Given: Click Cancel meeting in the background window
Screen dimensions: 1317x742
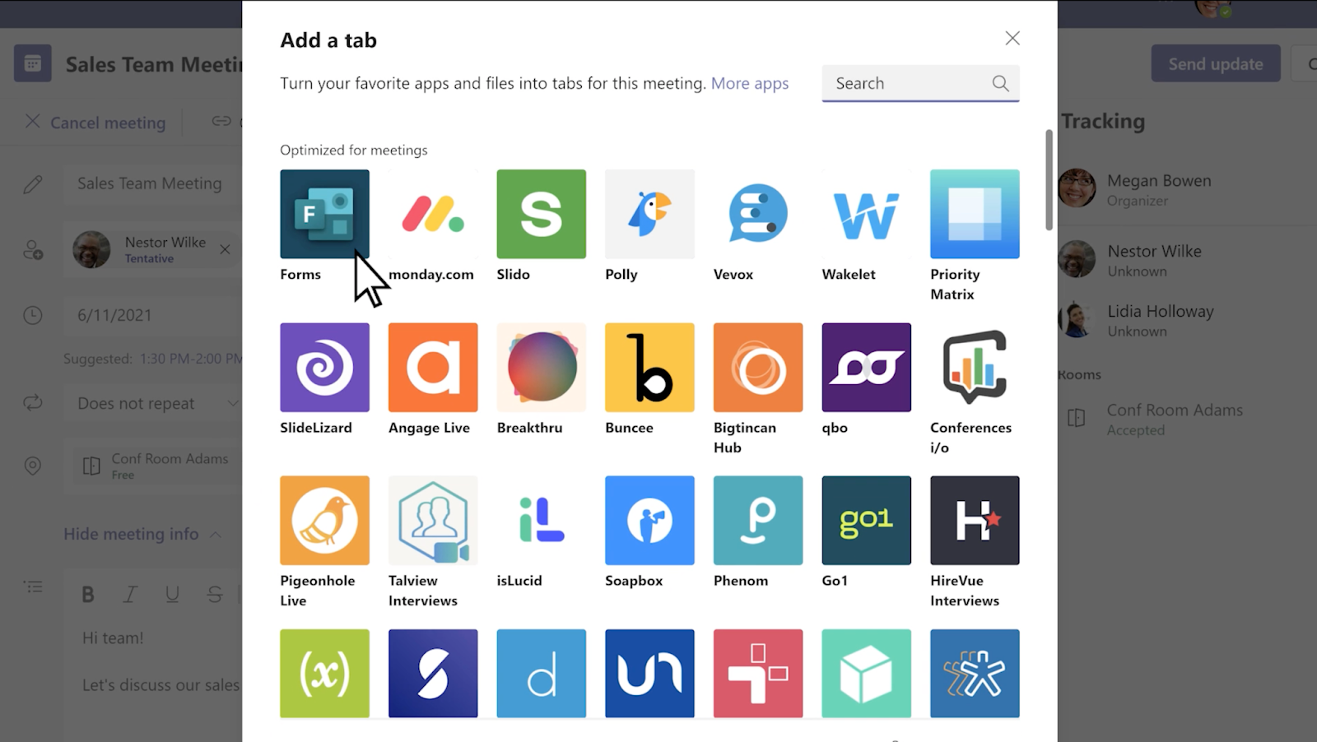Looking at the screenshot, I should 96,123.
